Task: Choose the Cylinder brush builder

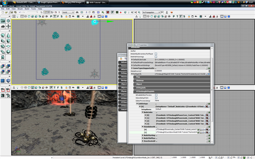Action: tap(8, 41)
